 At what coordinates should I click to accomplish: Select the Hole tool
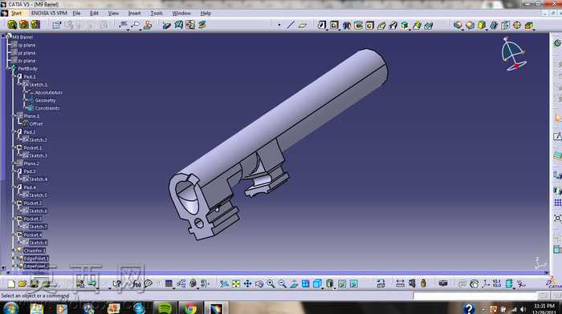point(369,26)
